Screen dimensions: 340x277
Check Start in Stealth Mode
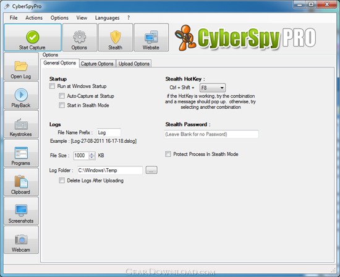(62, 105)
